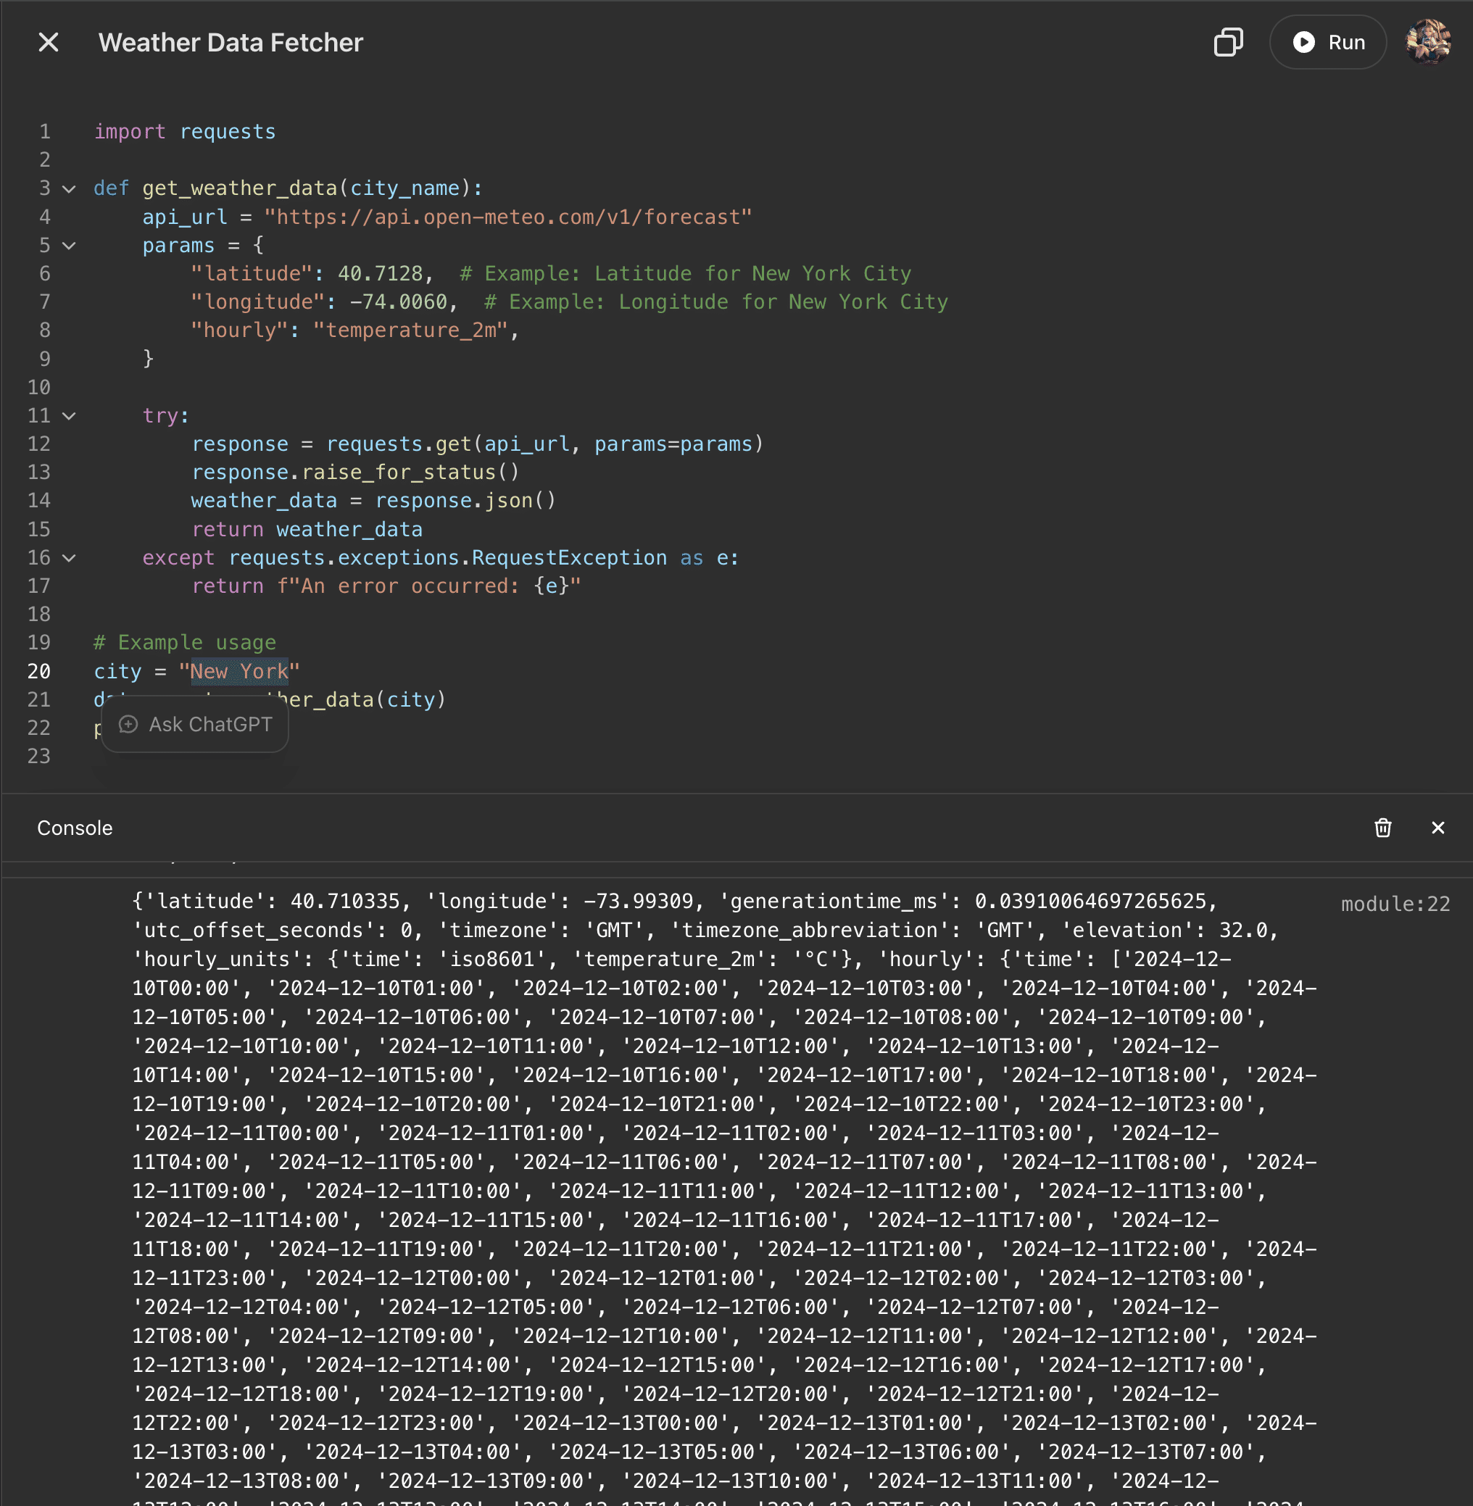
Task: Clear the console with the trash icon
Action: pyautogui.click(x=1382, y=828)
